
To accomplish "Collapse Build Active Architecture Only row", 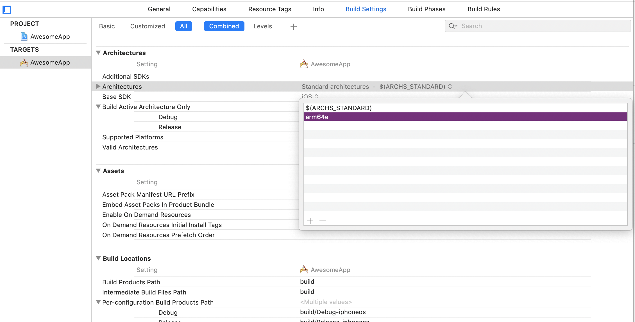I will (98, 107).
